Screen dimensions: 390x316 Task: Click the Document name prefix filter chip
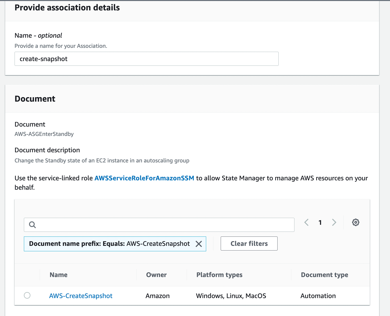point(115,244)
